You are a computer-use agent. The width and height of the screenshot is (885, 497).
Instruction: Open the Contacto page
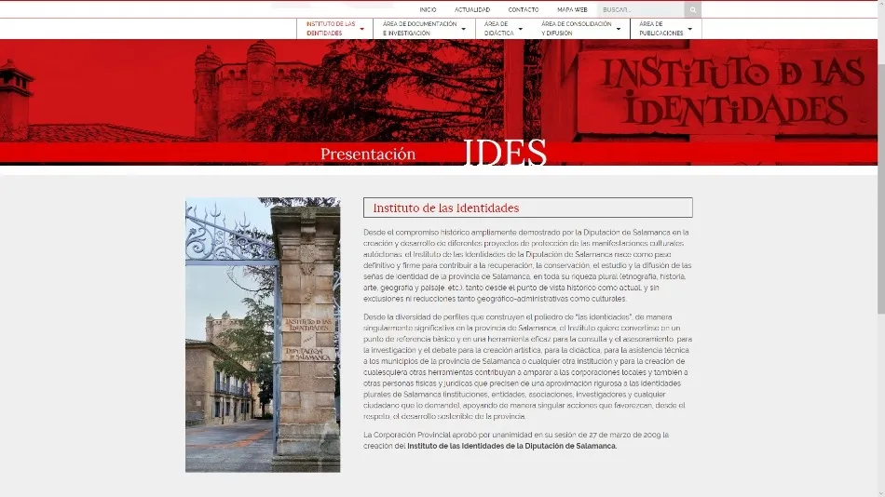(523, 9)
